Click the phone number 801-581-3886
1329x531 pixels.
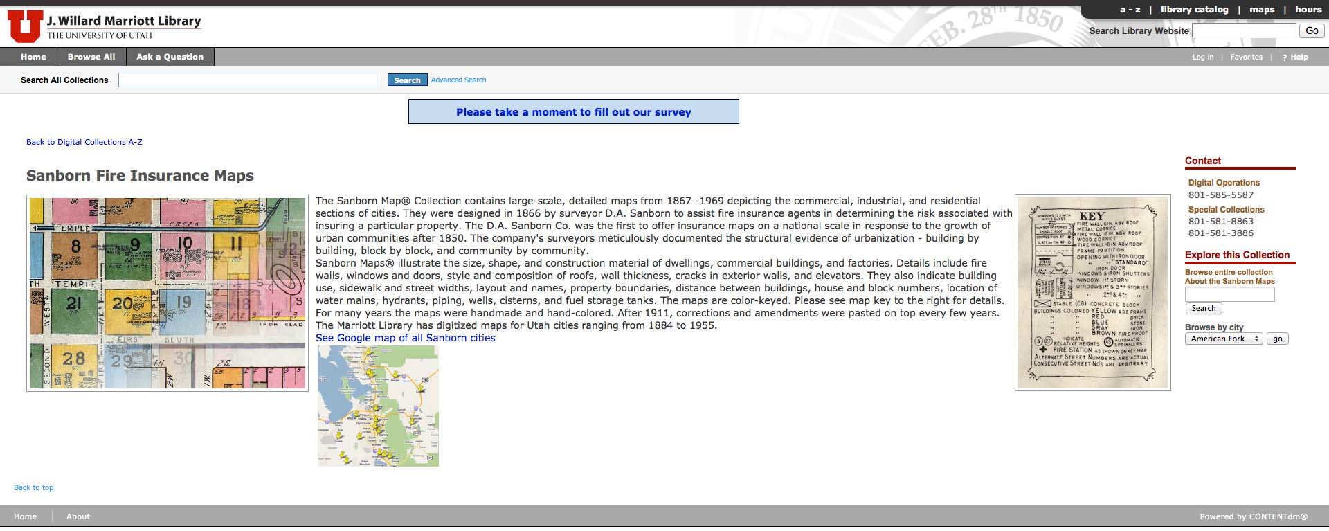(1221, 233)
